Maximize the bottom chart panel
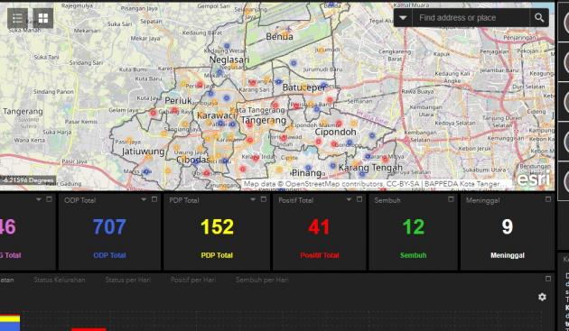This screenshot has width=569, height=331. coord(548,279)
